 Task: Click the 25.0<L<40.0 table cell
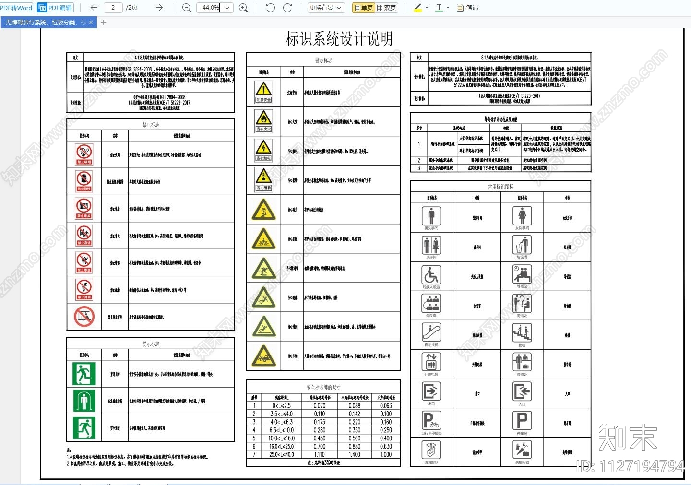(x=281, y=454)
